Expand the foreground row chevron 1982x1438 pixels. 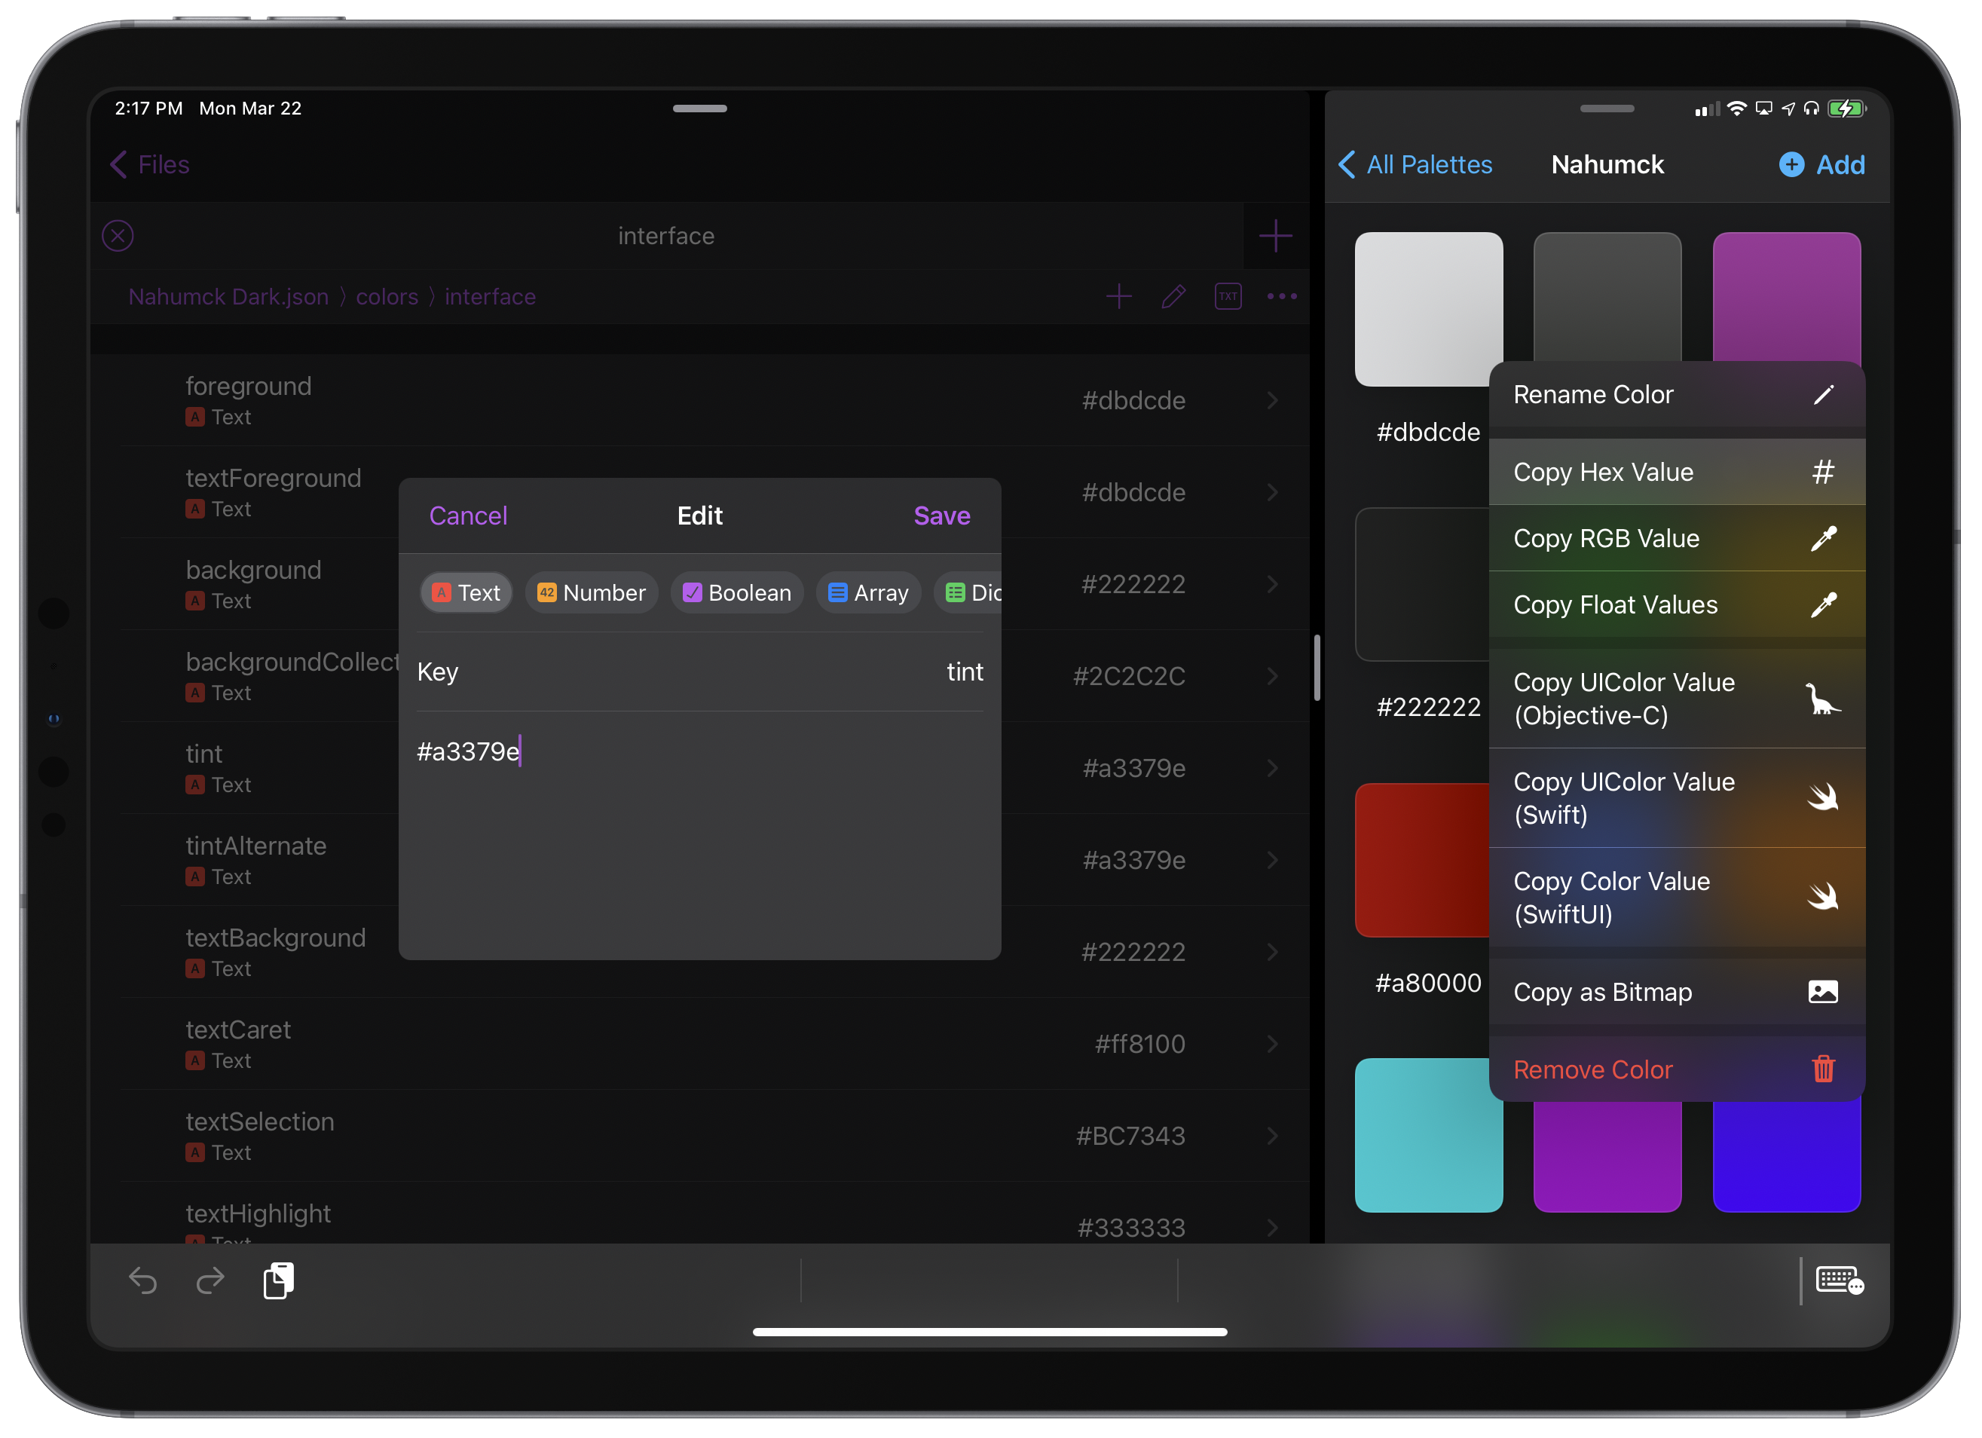point(1272,400)
